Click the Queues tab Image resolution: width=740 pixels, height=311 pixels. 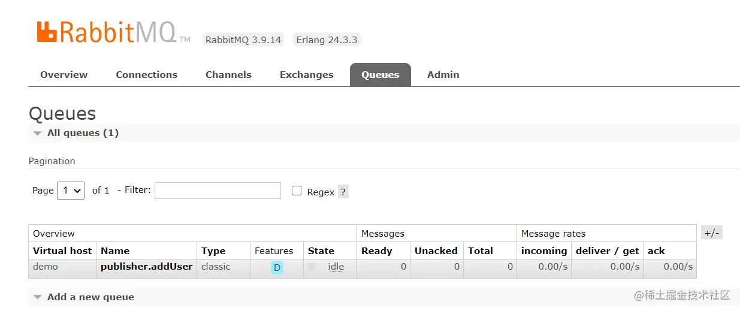(380, 75)
